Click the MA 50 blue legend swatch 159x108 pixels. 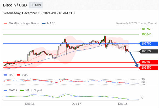(44, 23)
